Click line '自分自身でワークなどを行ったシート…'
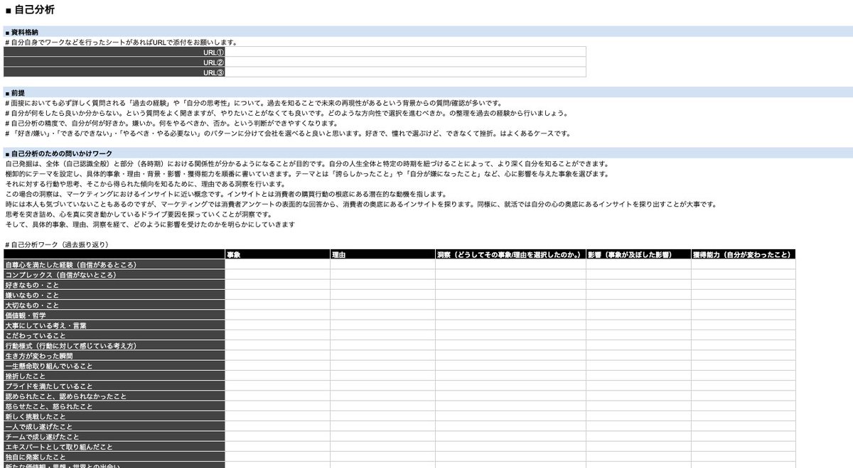853x468 pixels. (121, 42)
